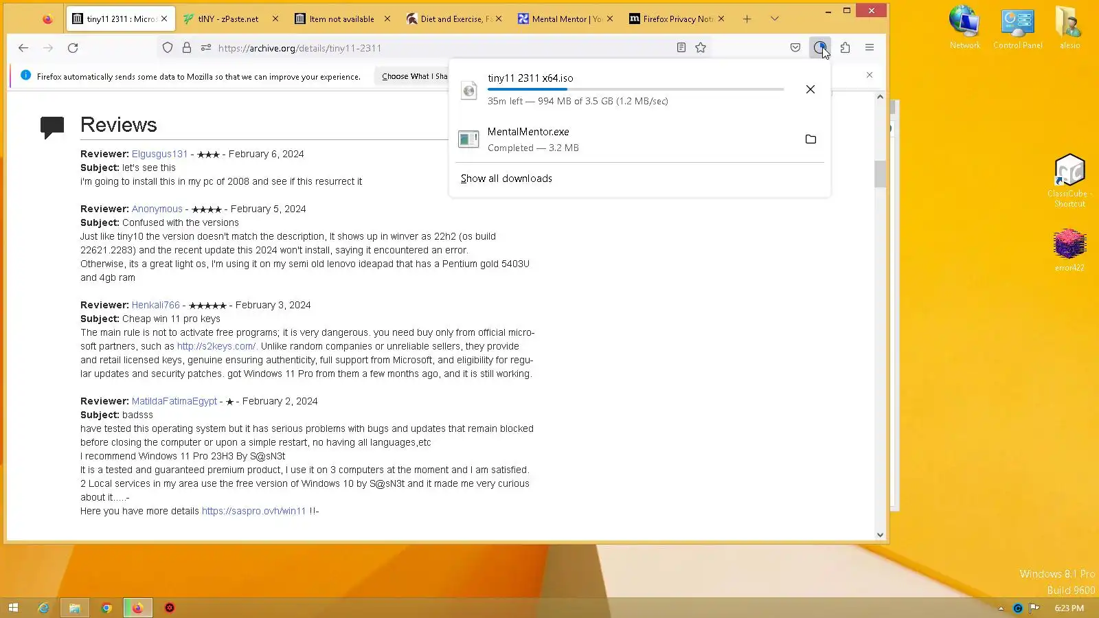Open reviewer Elgusgus131's profile link

tap(159, 154)
